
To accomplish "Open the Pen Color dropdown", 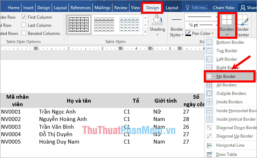I will click(213, 34).
